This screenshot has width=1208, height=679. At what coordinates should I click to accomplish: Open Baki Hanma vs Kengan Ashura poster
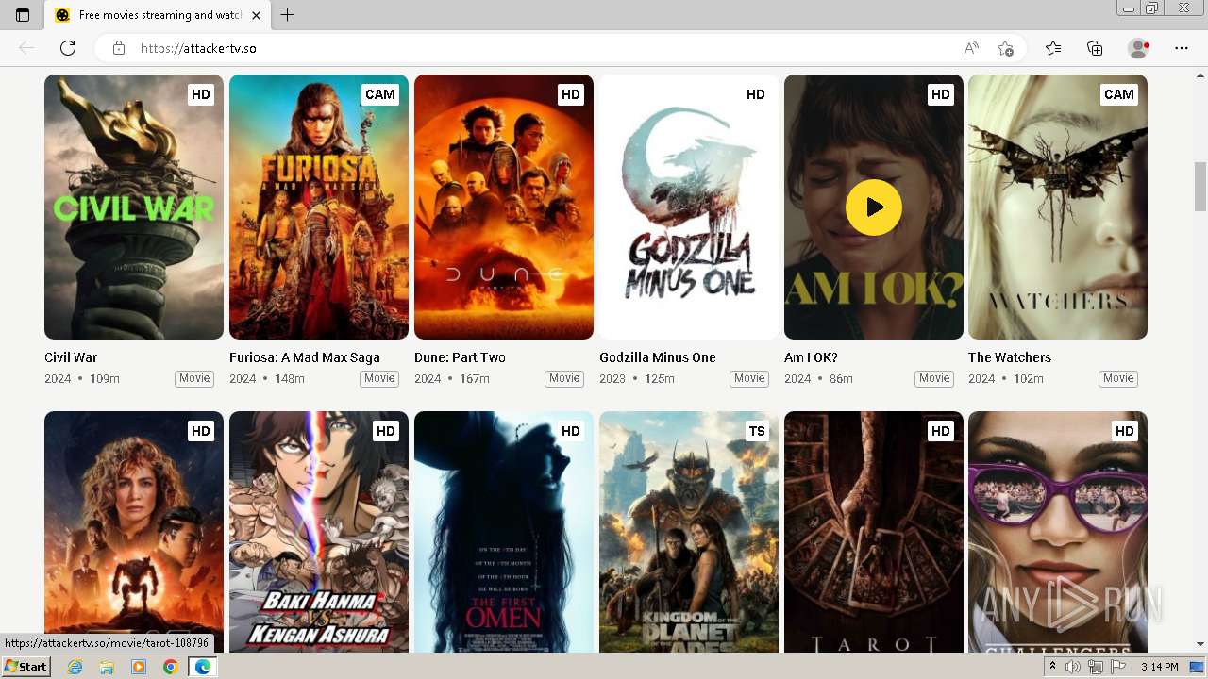[x=319, y=532]
